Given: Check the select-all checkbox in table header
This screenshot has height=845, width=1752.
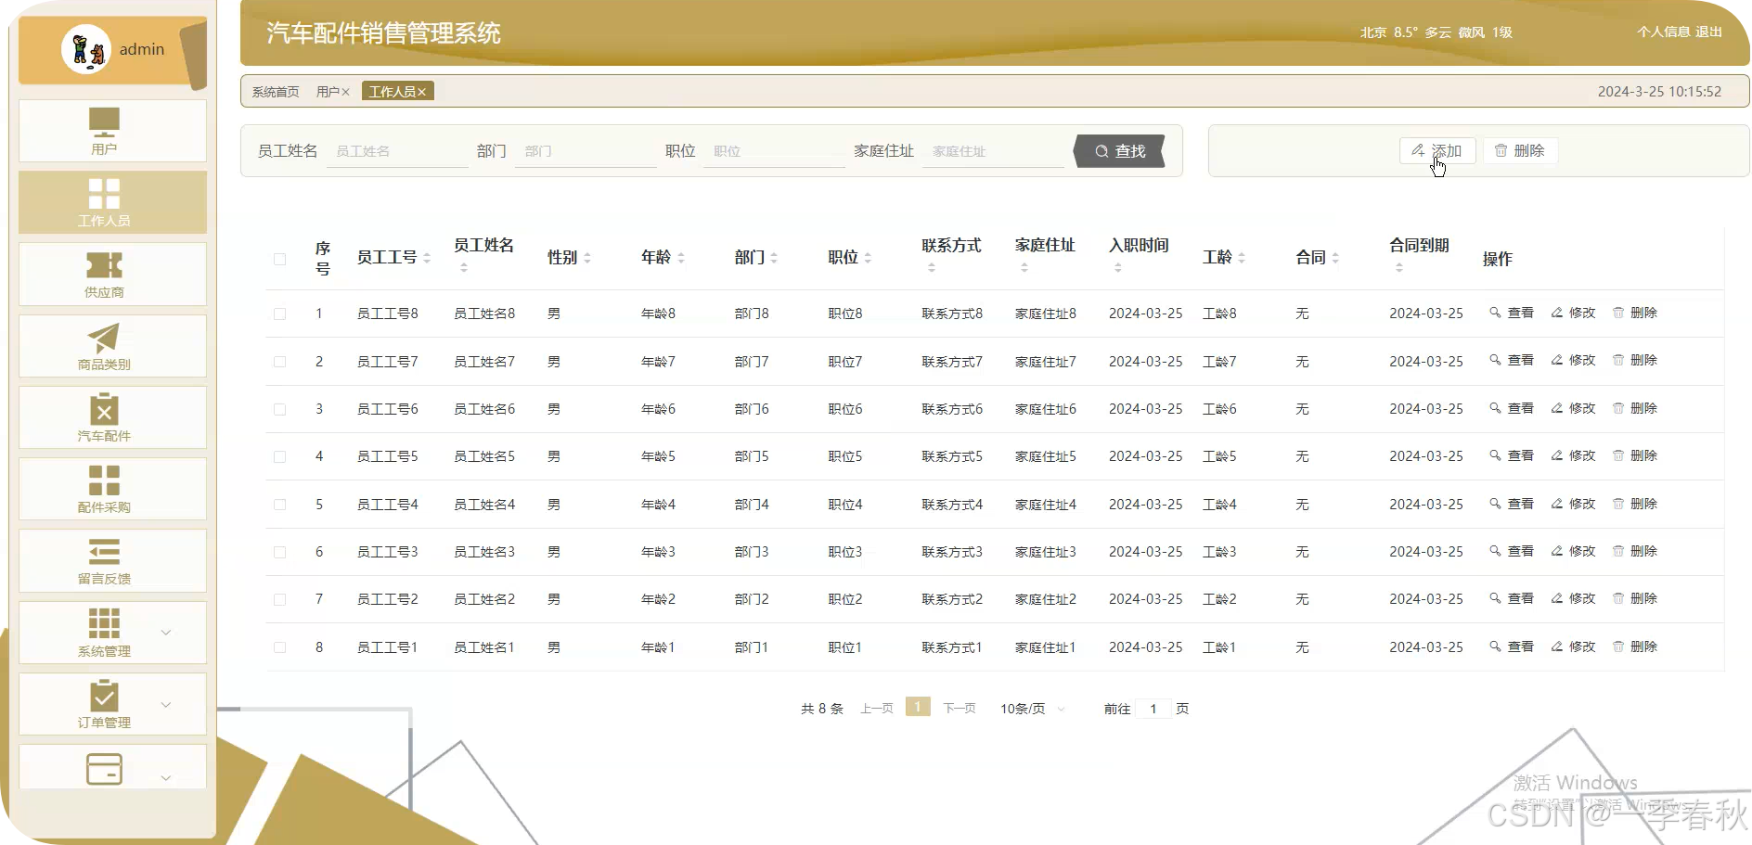Looking at the screenshot, I should 279,260.
